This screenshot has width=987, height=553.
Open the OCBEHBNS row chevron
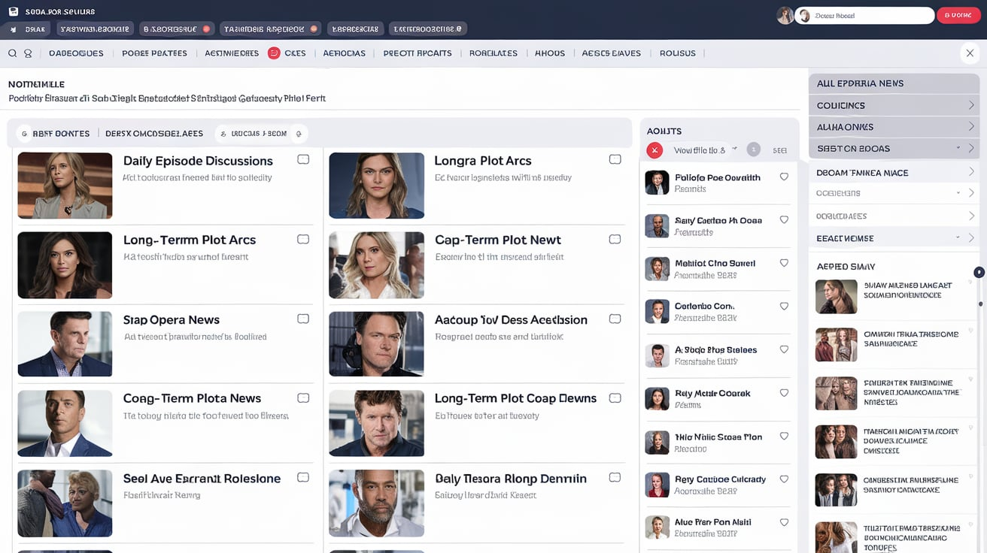[x=971, y=193]
